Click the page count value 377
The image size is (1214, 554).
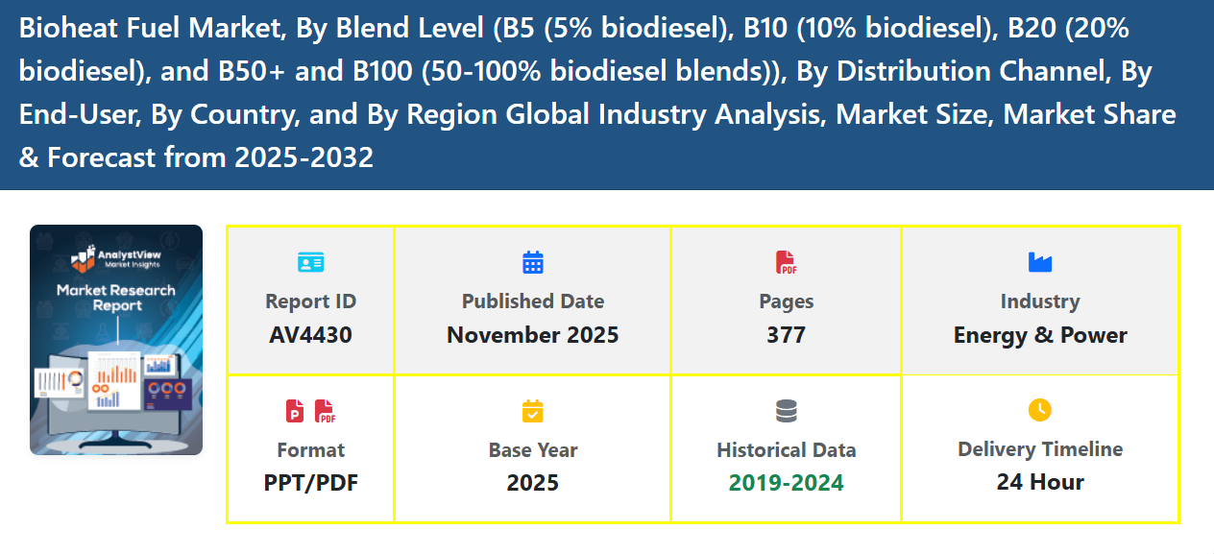coord(786,335)
